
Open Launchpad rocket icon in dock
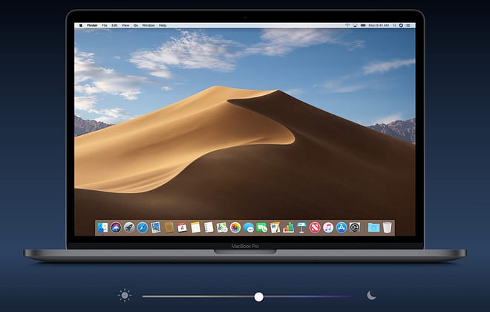coord(128,227)
